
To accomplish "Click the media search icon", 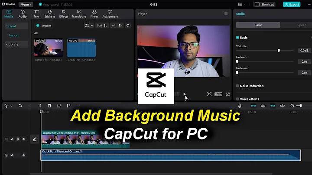I will point(128,26).
